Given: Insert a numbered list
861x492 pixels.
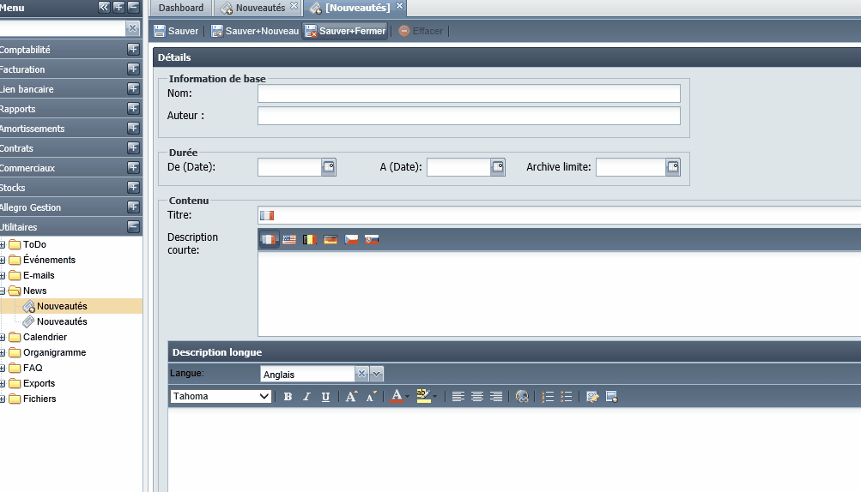Looking at the screenshot, I should [x=548, y=397].
